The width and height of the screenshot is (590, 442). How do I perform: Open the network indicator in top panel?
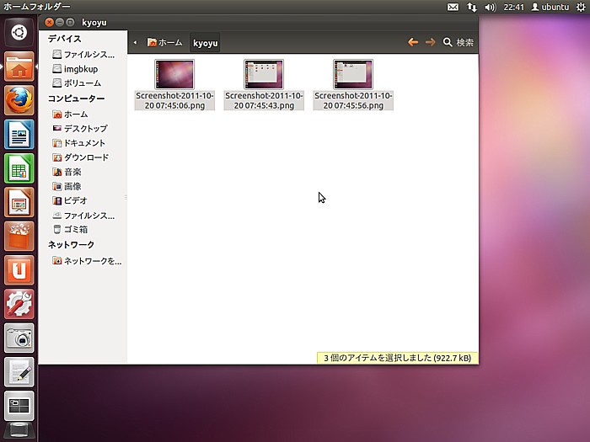click(471, 7)
